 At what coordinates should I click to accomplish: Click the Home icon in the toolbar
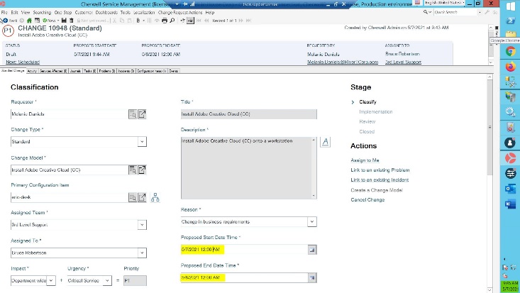click(x=30, y=21)
